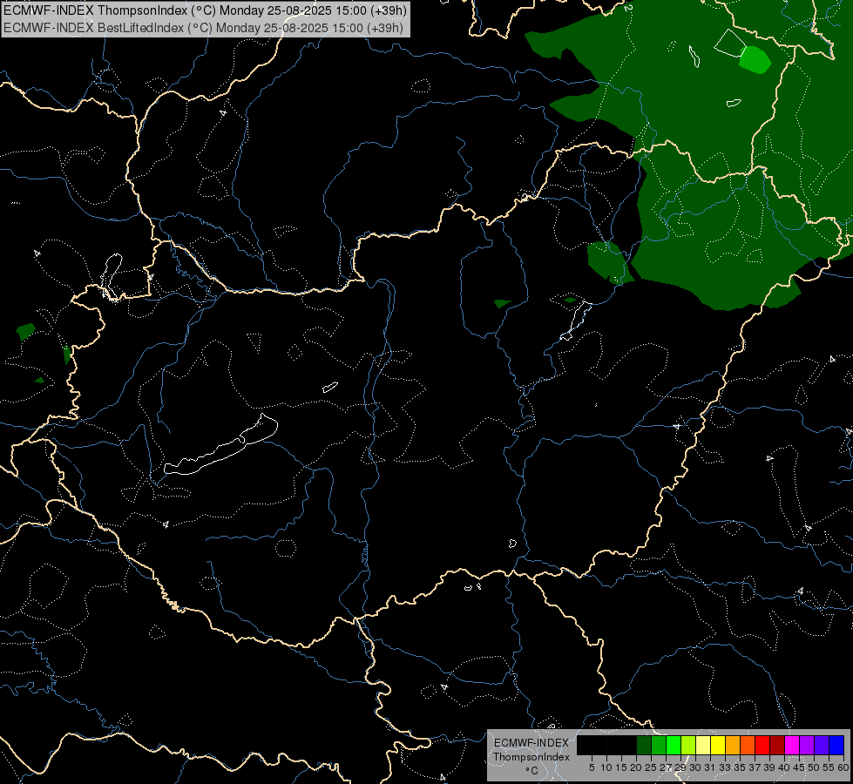Click the legend tick value '35'
This screenshot has height=784, width=853.
(x=740, y=767)
